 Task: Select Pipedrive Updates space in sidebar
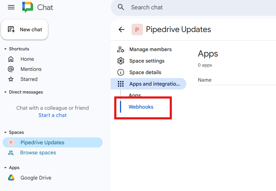pyautogui.click(x=53, y=142)
